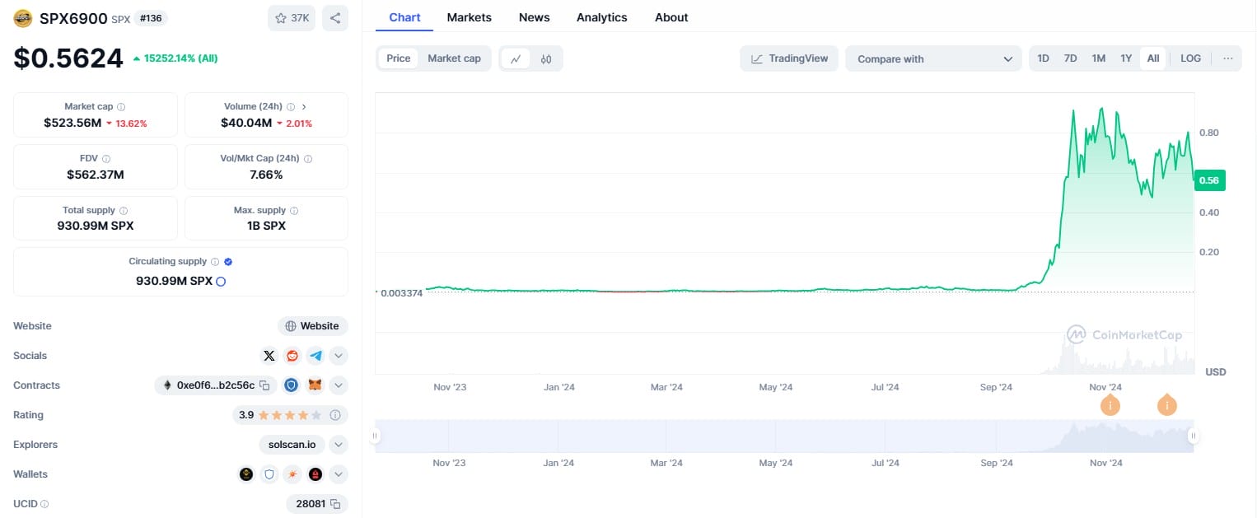The width and height of the screenshot is (1257, 518).
Task: Open chart more options ellipsis menu
Action: (1228, 58)
